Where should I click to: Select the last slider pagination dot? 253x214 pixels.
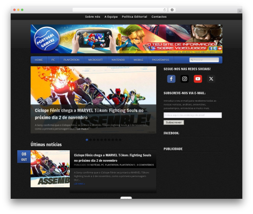tap(120, 140)
